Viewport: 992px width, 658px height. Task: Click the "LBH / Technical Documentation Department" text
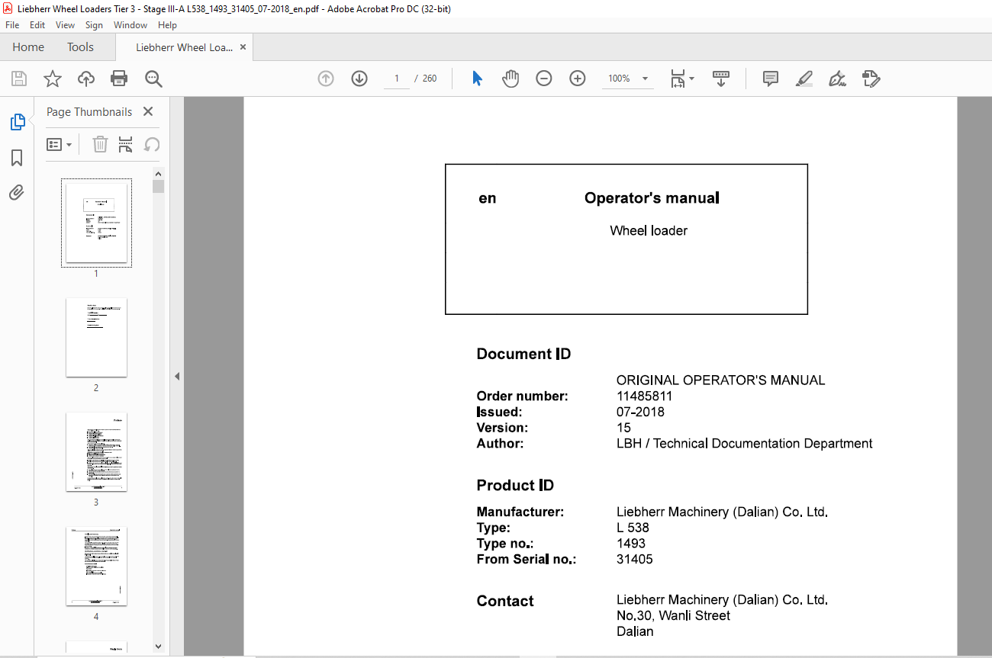745,444
